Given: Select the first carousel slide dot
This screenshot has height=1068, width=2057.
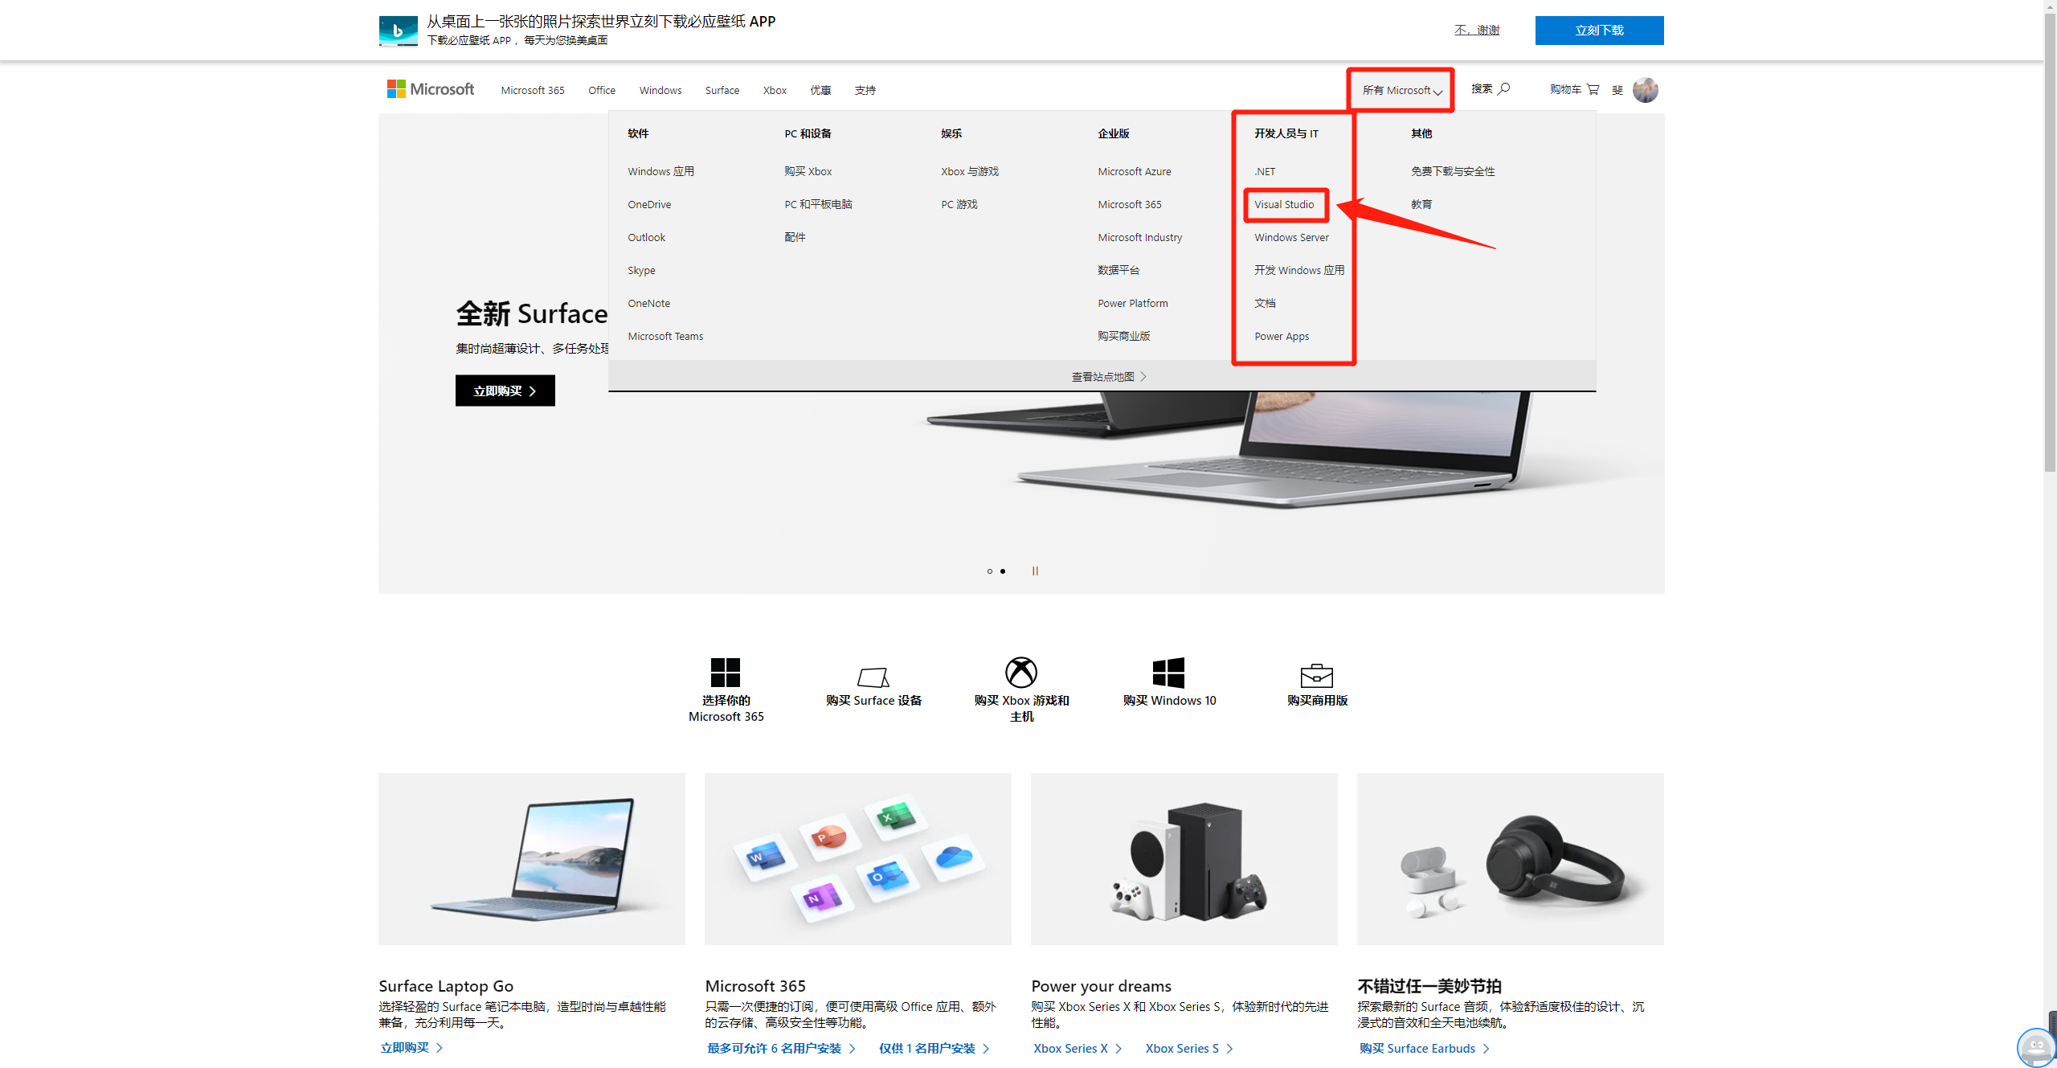Looking at the screenshot, I should tap(990, 571).
